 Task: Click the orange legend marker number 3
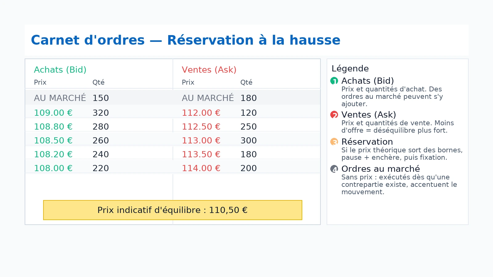tap(334, 142)
